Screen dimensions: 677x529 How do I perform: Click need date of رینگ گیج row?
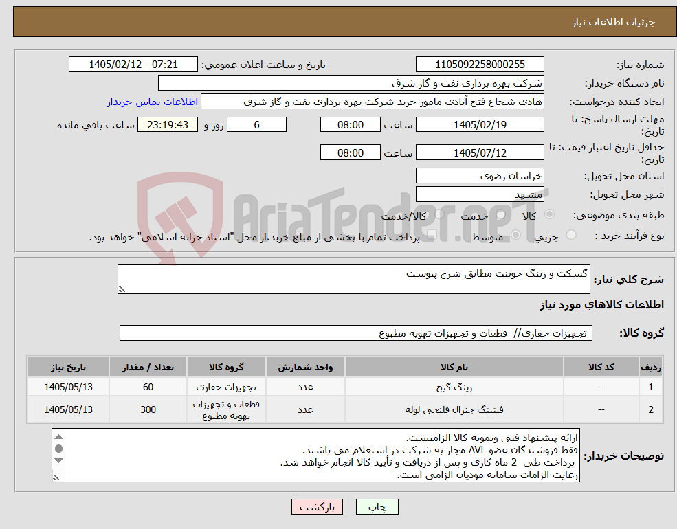[x=68, y=387]
